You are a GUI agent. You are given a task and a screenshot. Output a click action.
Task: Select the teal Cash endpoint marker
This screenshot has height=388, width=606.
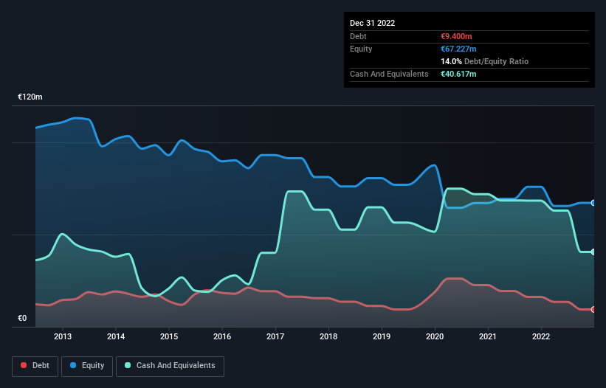593,252
